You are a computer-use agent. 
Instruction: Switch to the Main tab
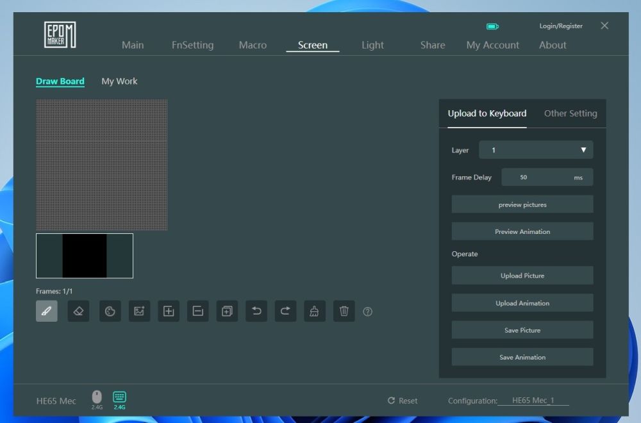tap(133, 45)
